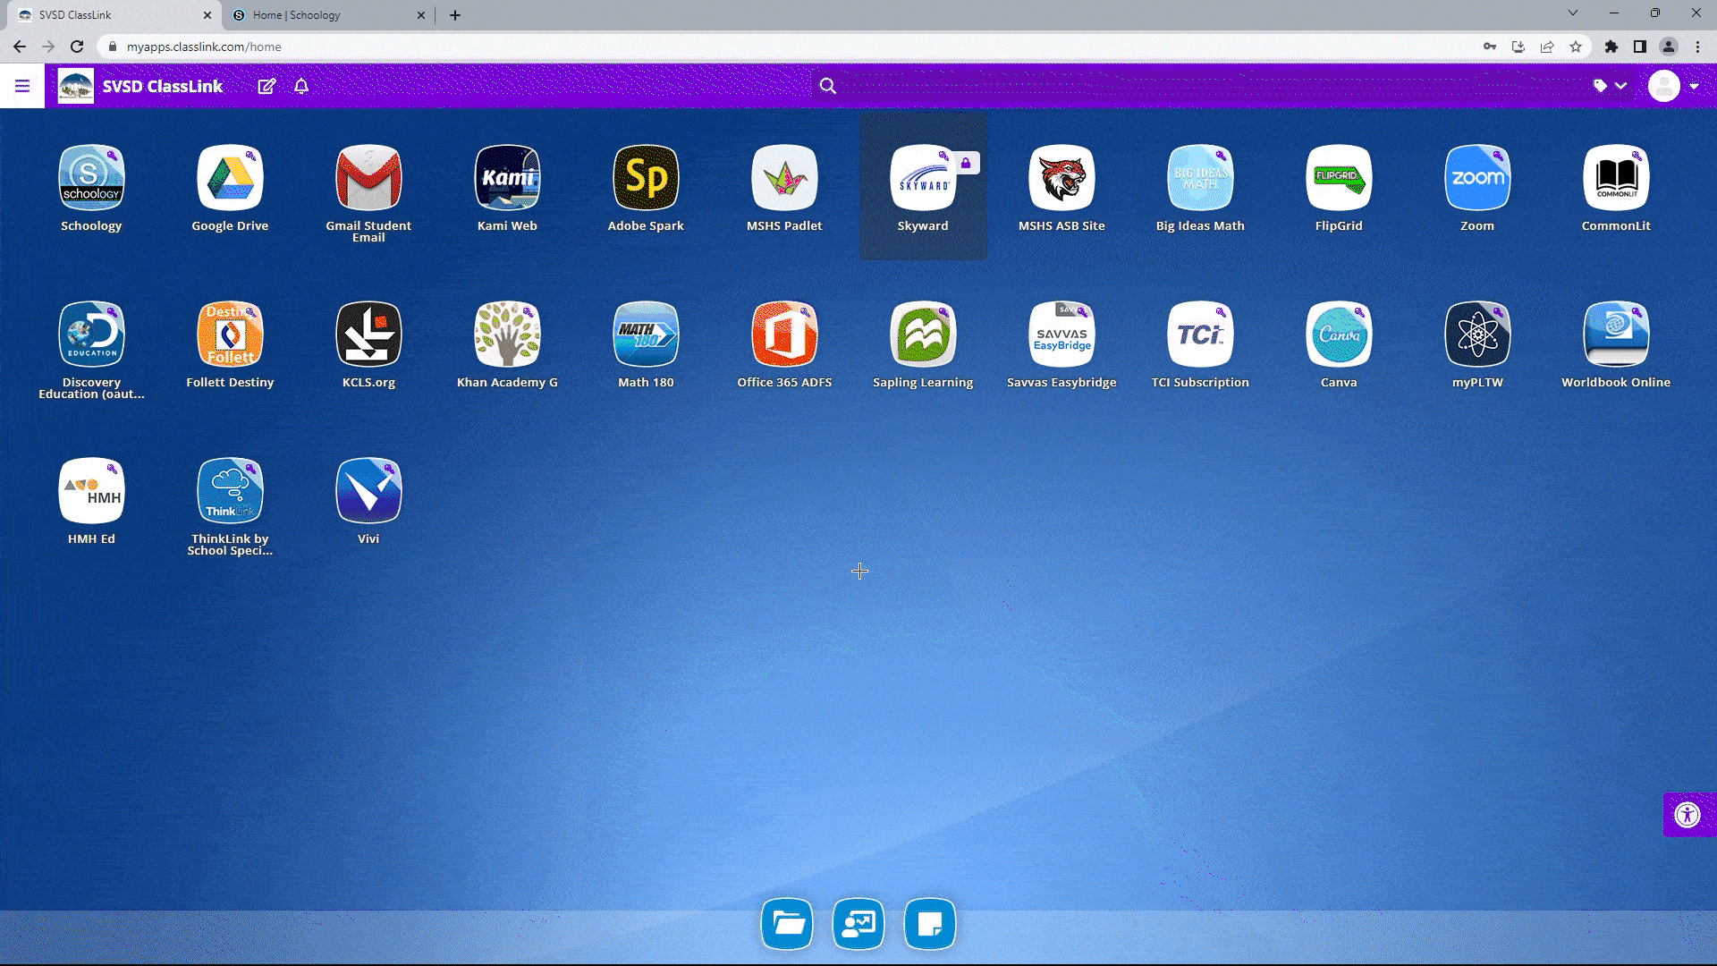Launch Canva app
The image size is (1717, 966).
tap(1339, 335)
